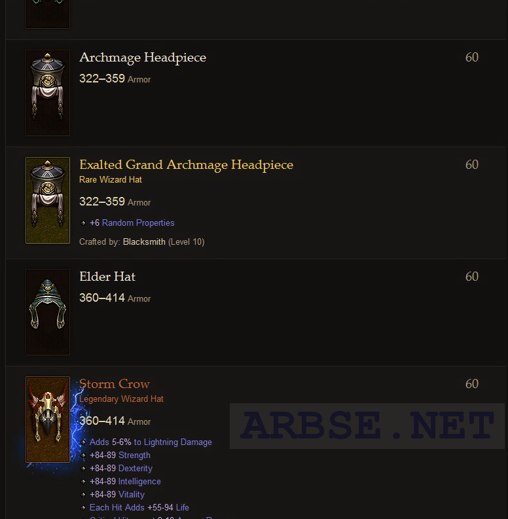Open the Archmage Headpiece title link
Image resolution: width=508 pixels, height=519 pixels.
[x=143, y=58]
